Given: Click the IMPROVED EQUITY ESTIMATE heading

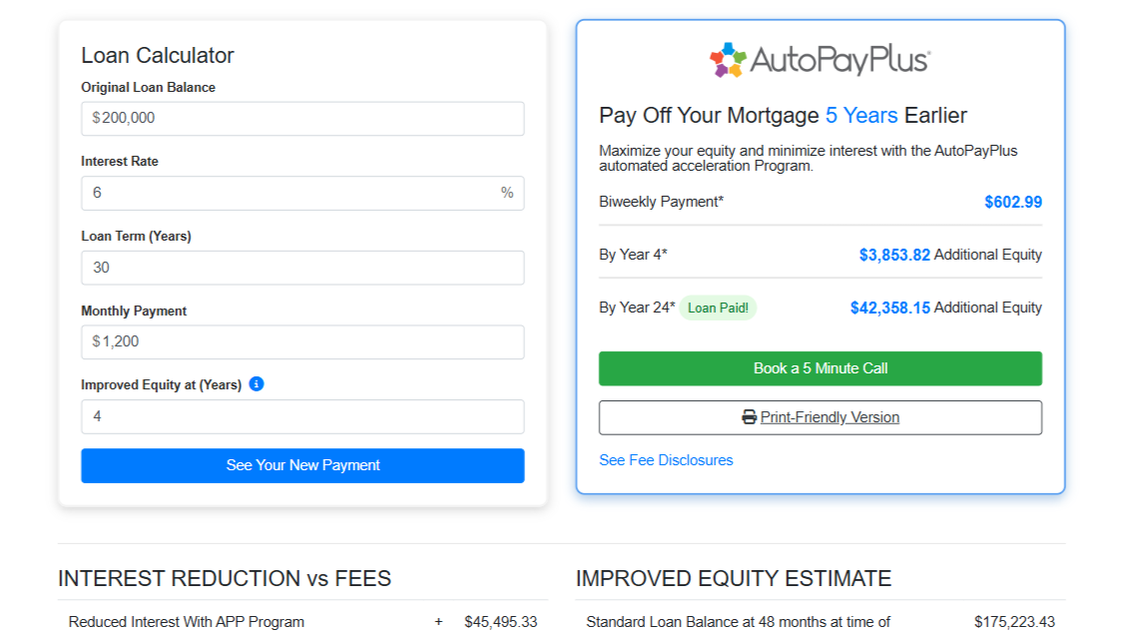Looking at the screenshot, I should pos(734,578).
